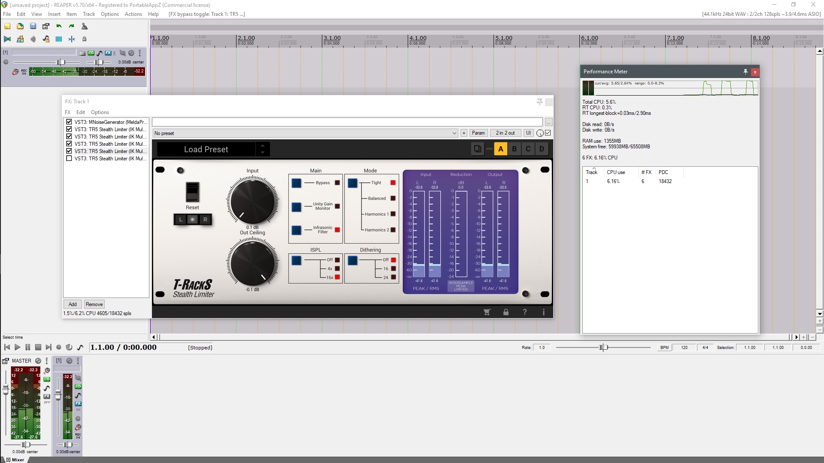This screenshot has height=463, width=824.
Task: Toggle repeat button in transport bar
Action: point(69,347)
